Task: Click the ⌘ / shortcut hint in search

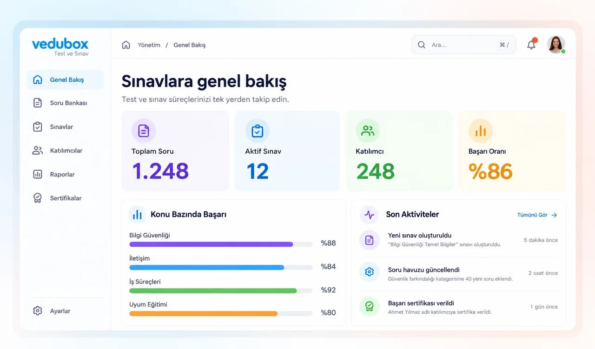Action: click(x=504, y=45)
